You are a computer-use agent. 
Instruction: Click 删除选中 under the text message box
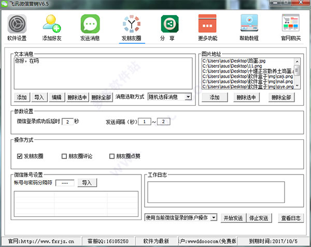77,97
